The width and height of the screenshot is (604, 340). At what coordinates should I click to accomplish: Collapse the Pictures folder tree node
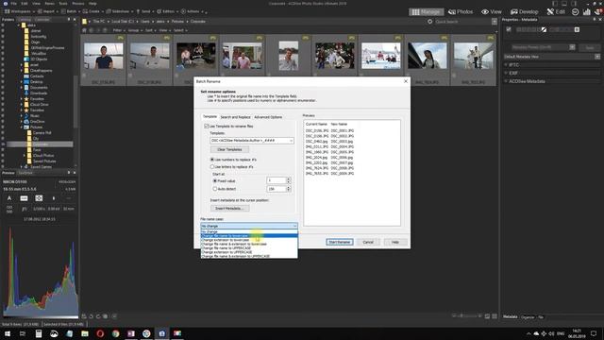[x=22, y=127]
